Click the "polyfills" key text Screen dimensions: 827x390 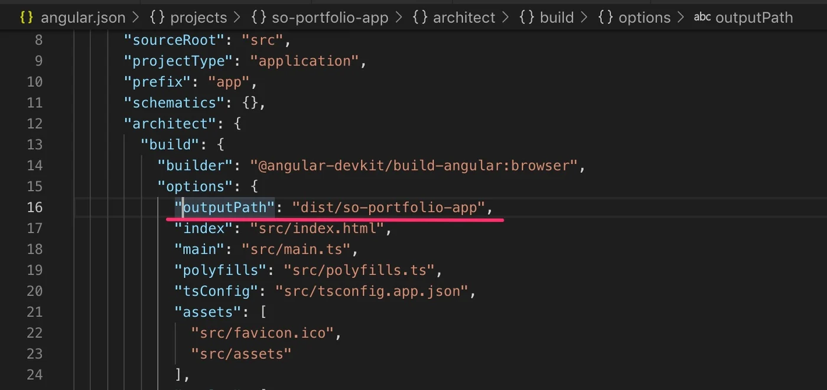[221, 270]
